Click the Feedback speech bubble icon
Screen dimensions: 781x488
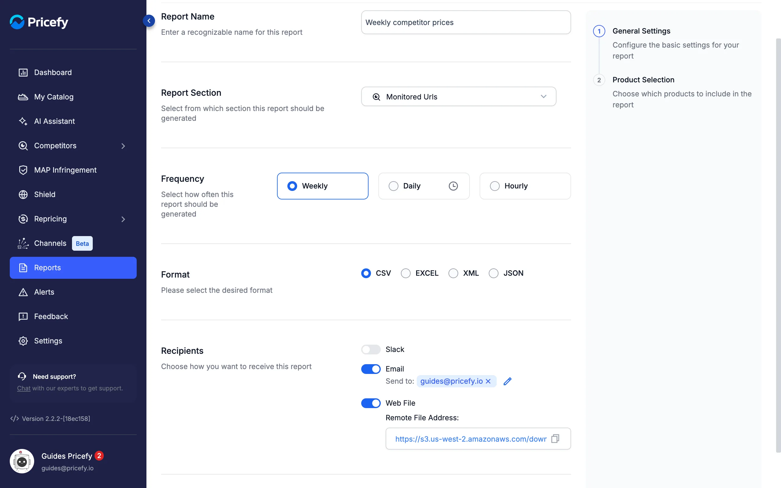click(x=23, y=317)
